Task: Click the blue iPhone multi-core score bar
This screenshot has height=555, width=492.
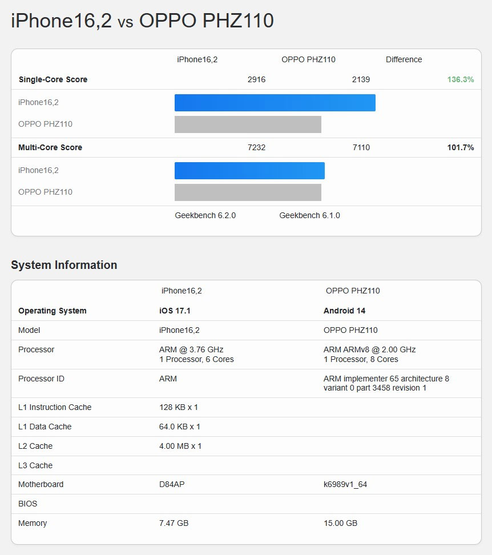Action: click(x=249, y=171)
